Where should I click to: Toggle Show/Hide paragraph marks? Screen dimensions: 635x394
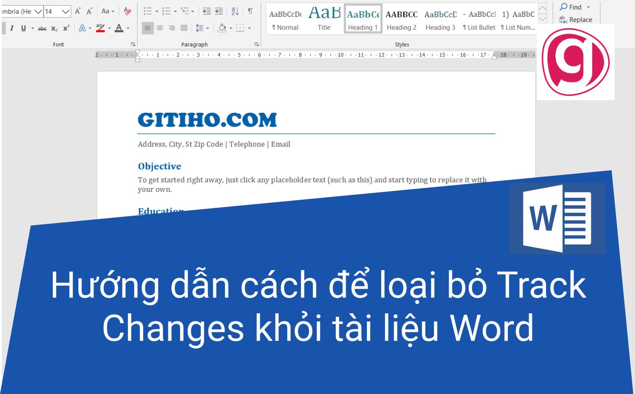tap(250, 11)
